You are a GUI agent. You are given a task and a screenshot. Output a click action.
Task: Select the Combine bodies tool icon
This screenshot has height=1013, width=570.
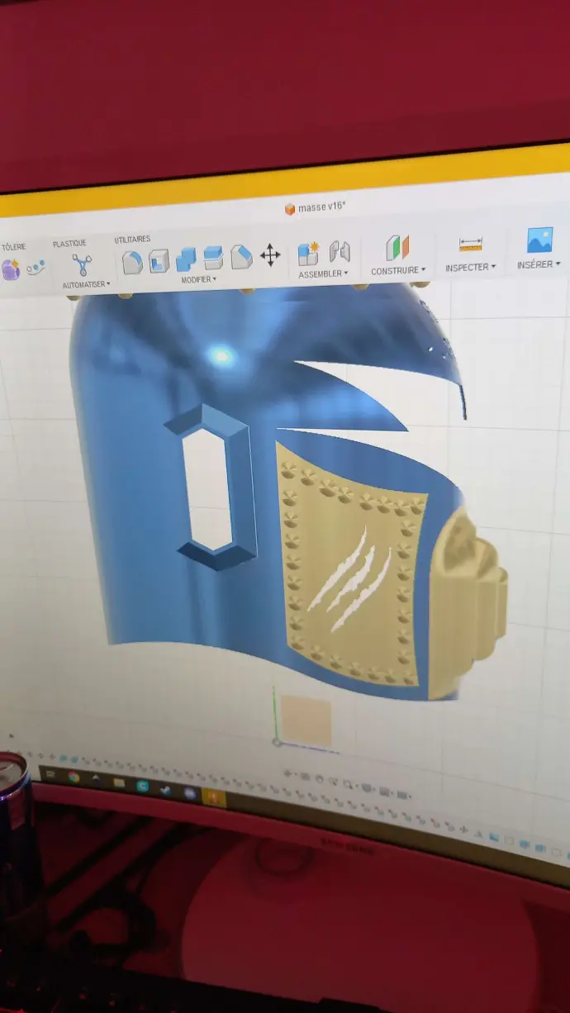pyautogui.click(x=186, y=259)
